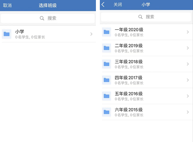Image resolution: width=193 pixels, height=142 pixels.
Task: Tap the back arrow in 小学 header
Action: click(x=103, y=5)
